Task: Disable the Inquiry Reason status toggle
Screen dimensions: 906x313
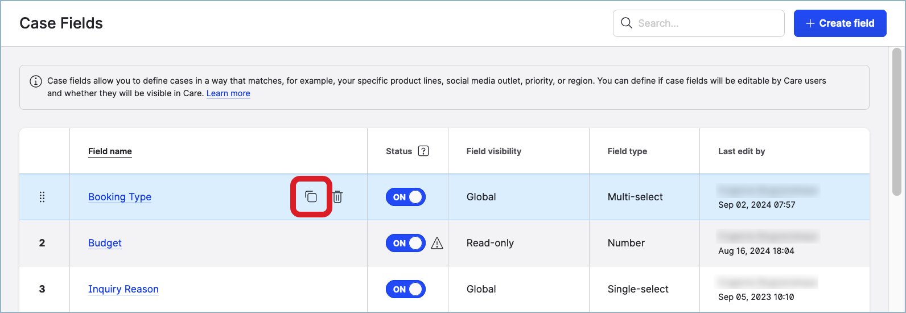Action: [x=405, y=289]
